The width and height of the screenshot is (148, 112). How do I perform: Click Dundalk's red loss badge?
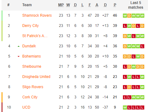[142, 46]
